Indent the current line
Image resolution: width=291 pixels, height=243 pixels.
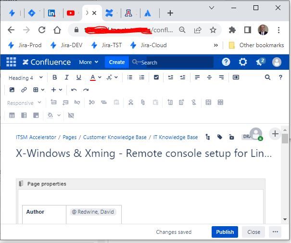[x=183, y=77]
